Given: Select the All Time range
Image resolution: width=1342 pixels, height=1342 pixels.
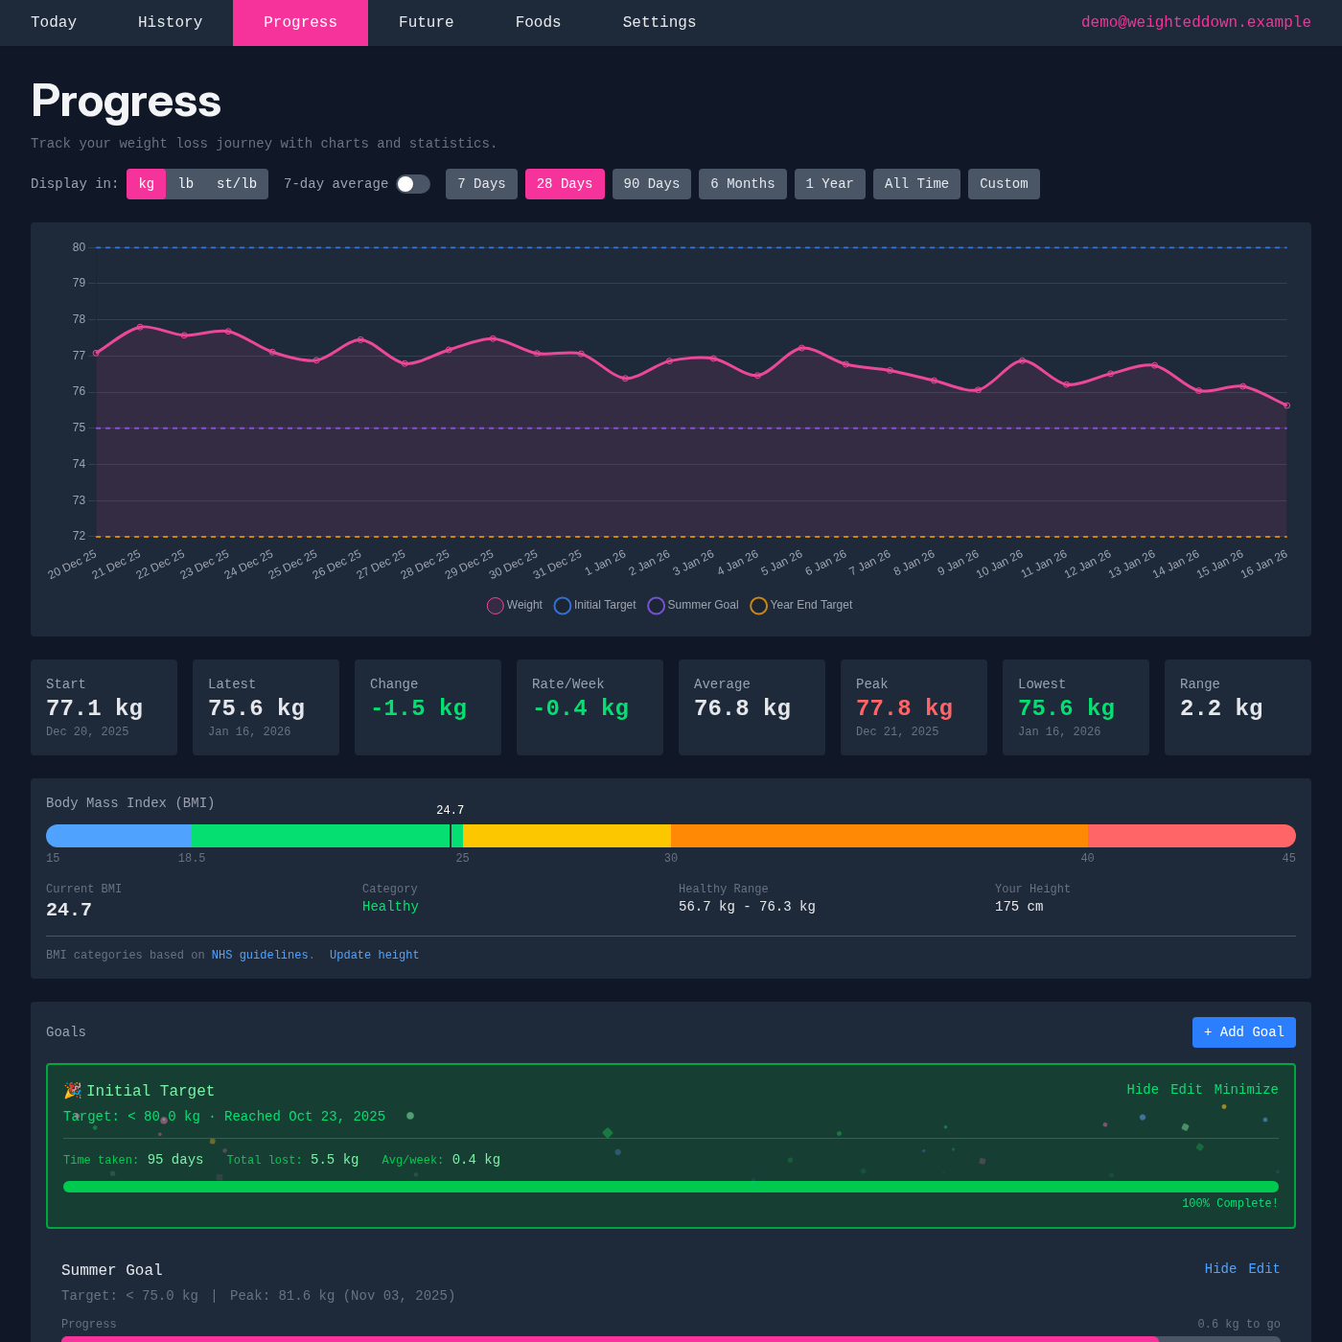Looking at the screenshot, I should 916,183.
